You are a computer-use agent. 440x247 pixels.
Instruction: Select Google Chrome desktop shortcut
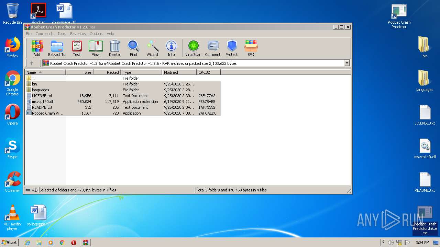(x=12, y=83)
